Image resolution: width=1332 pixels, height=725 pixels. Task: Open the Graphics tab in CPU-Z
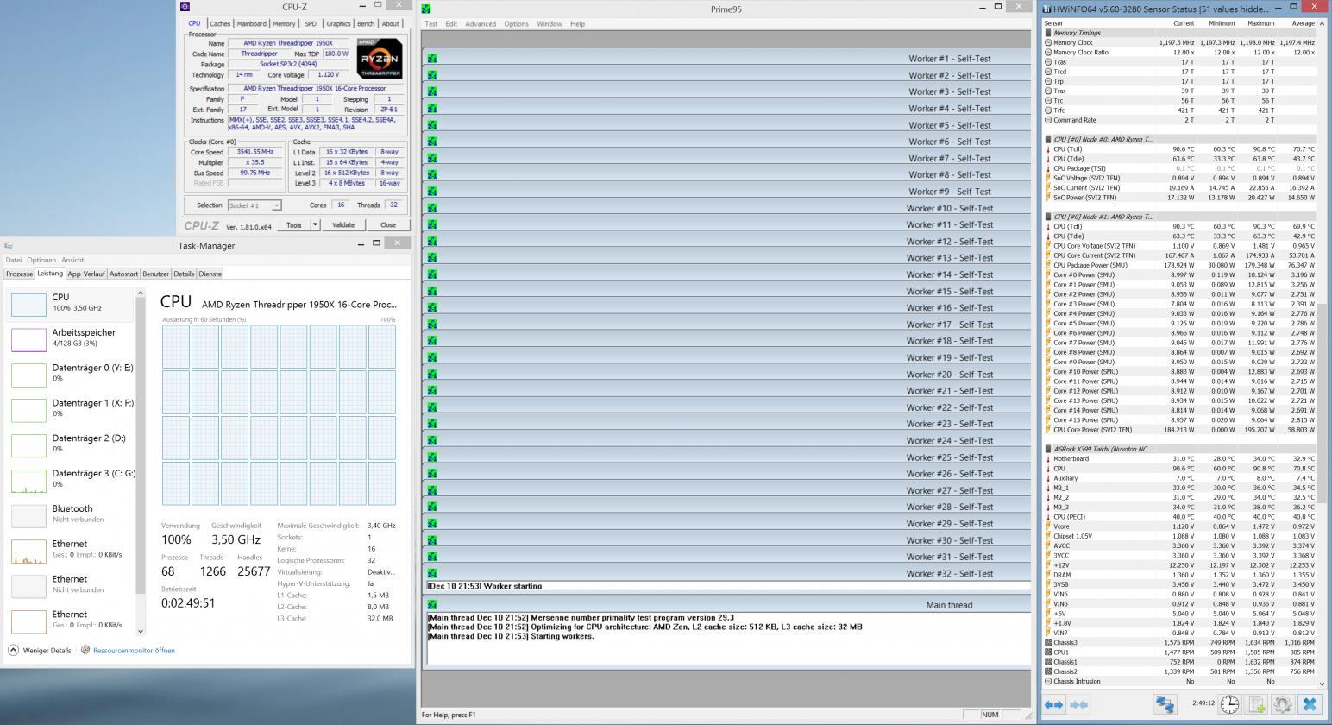(338, 24)
